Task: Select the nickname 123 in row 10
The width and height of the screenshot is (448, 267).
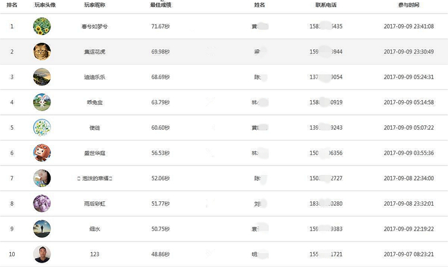Action: (x=95, y=254)
